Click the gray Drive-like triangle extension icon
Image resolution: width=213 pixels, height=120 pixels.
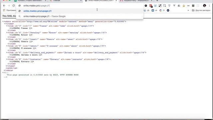click(x=179, y=6)
